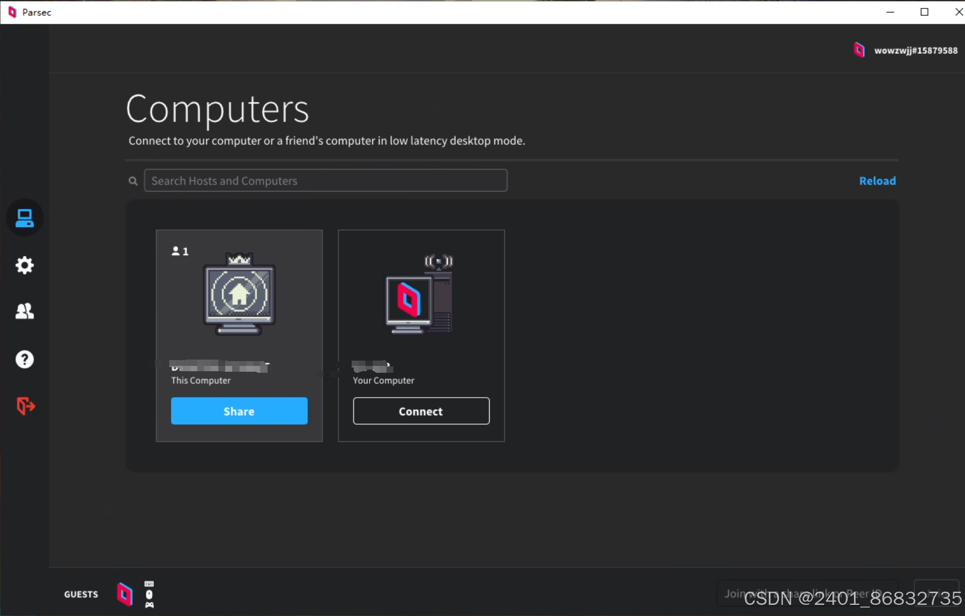Open the Friends section in sidebar
The width and height of the screenshot is (965, 616).
tap(24, 311)
